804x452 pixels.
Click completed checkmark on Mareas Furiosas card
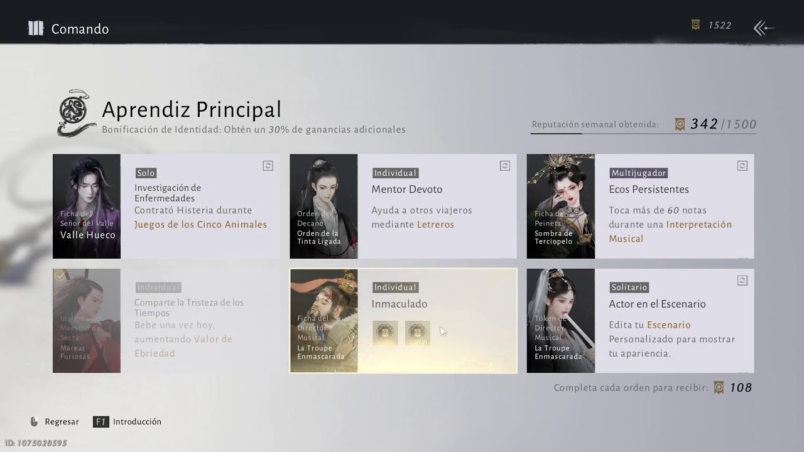coord(60,276)
